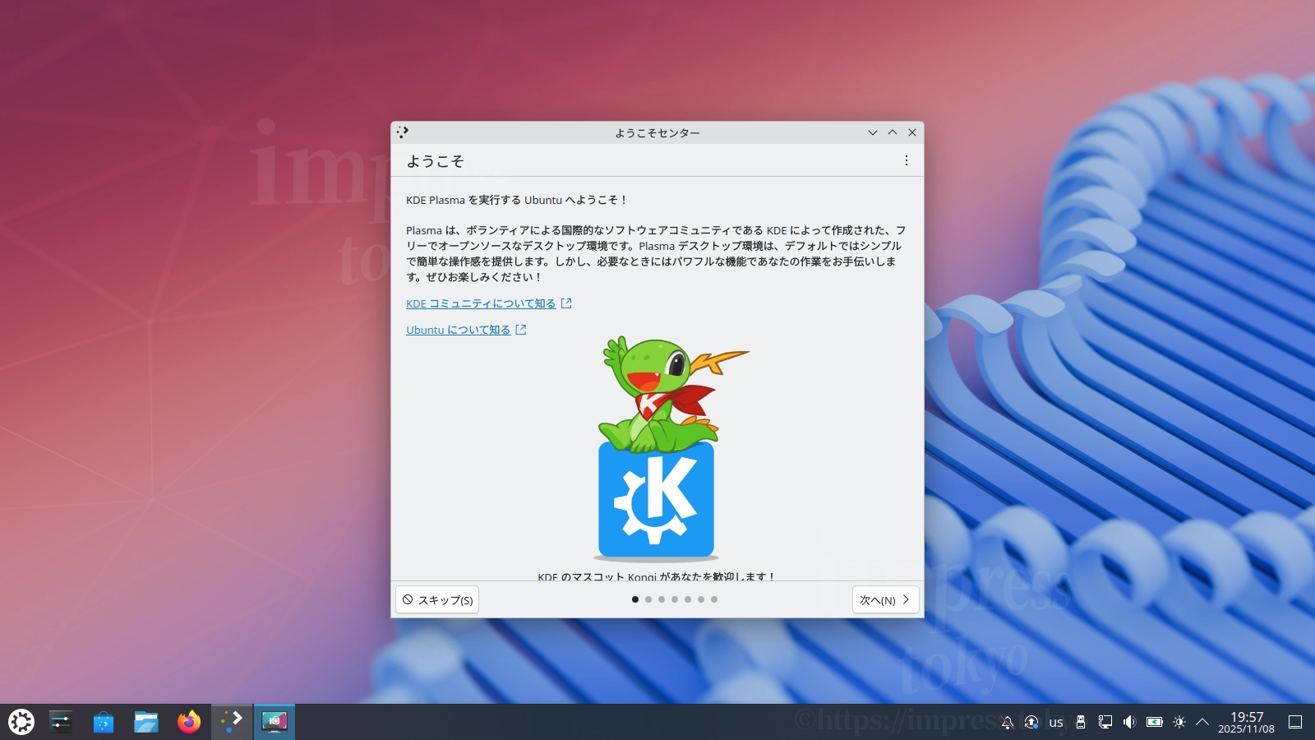The image size is (1315, 740).
Task: Maximize the ようこそセンター window
Action: (893, 132)
